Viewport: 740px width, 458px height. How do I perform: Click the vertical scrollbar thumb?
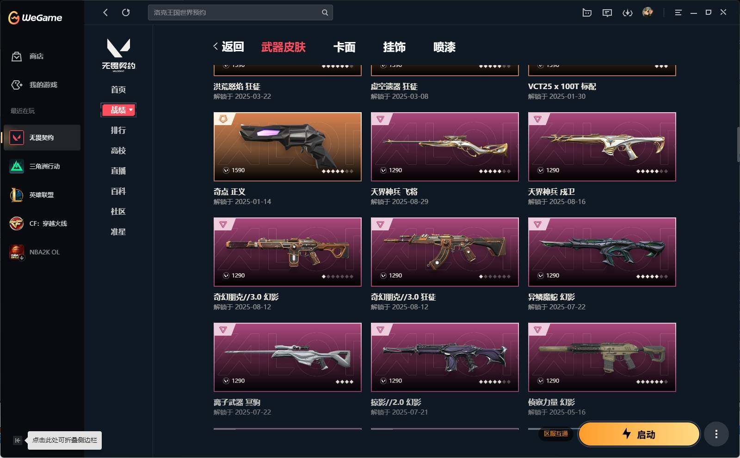click(738, 145)
